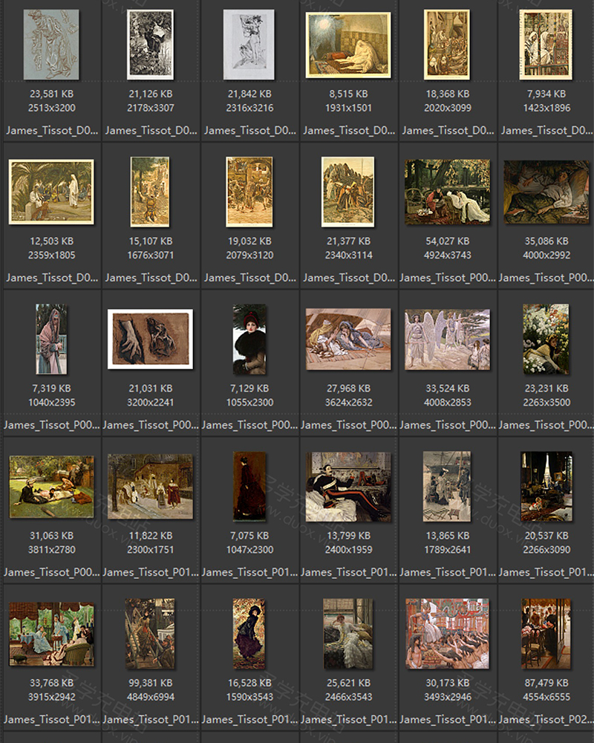This screenshot has width=594, height=743.
Task: Open the shop scene with dimensions 4554x6555
Action: pos(546,632)
